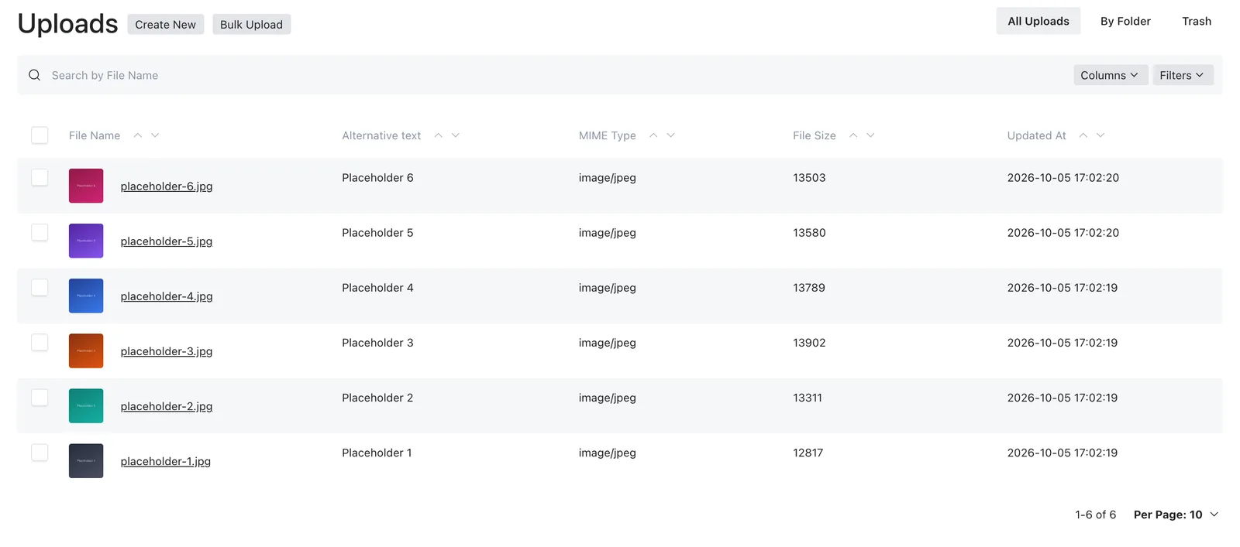Open the placeholder-3.jpg link
Image resolution: width=1240 pixels, height=547 pixels.
(167, 351)
